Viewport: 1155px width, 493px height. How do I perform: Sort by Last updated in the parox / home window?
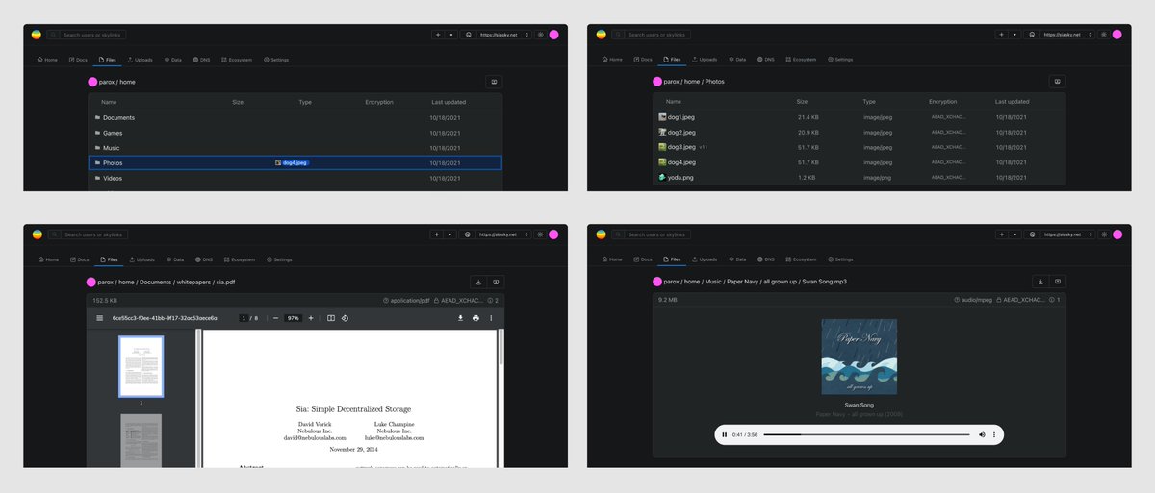pos(449,102)
